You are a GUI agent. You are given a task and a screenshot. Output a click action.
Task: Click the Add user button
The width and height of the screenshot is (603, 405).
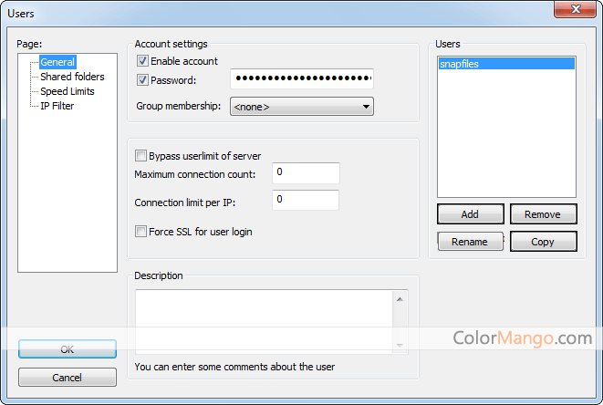pos(470,214)
